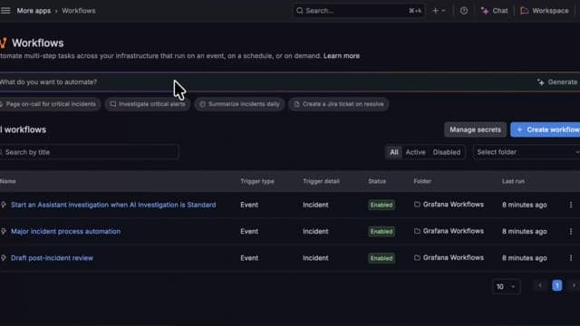Choose 'Create a Jira ticket on resolve' suggestion
This screenshot has height=326, width=580.
[339, 104]
